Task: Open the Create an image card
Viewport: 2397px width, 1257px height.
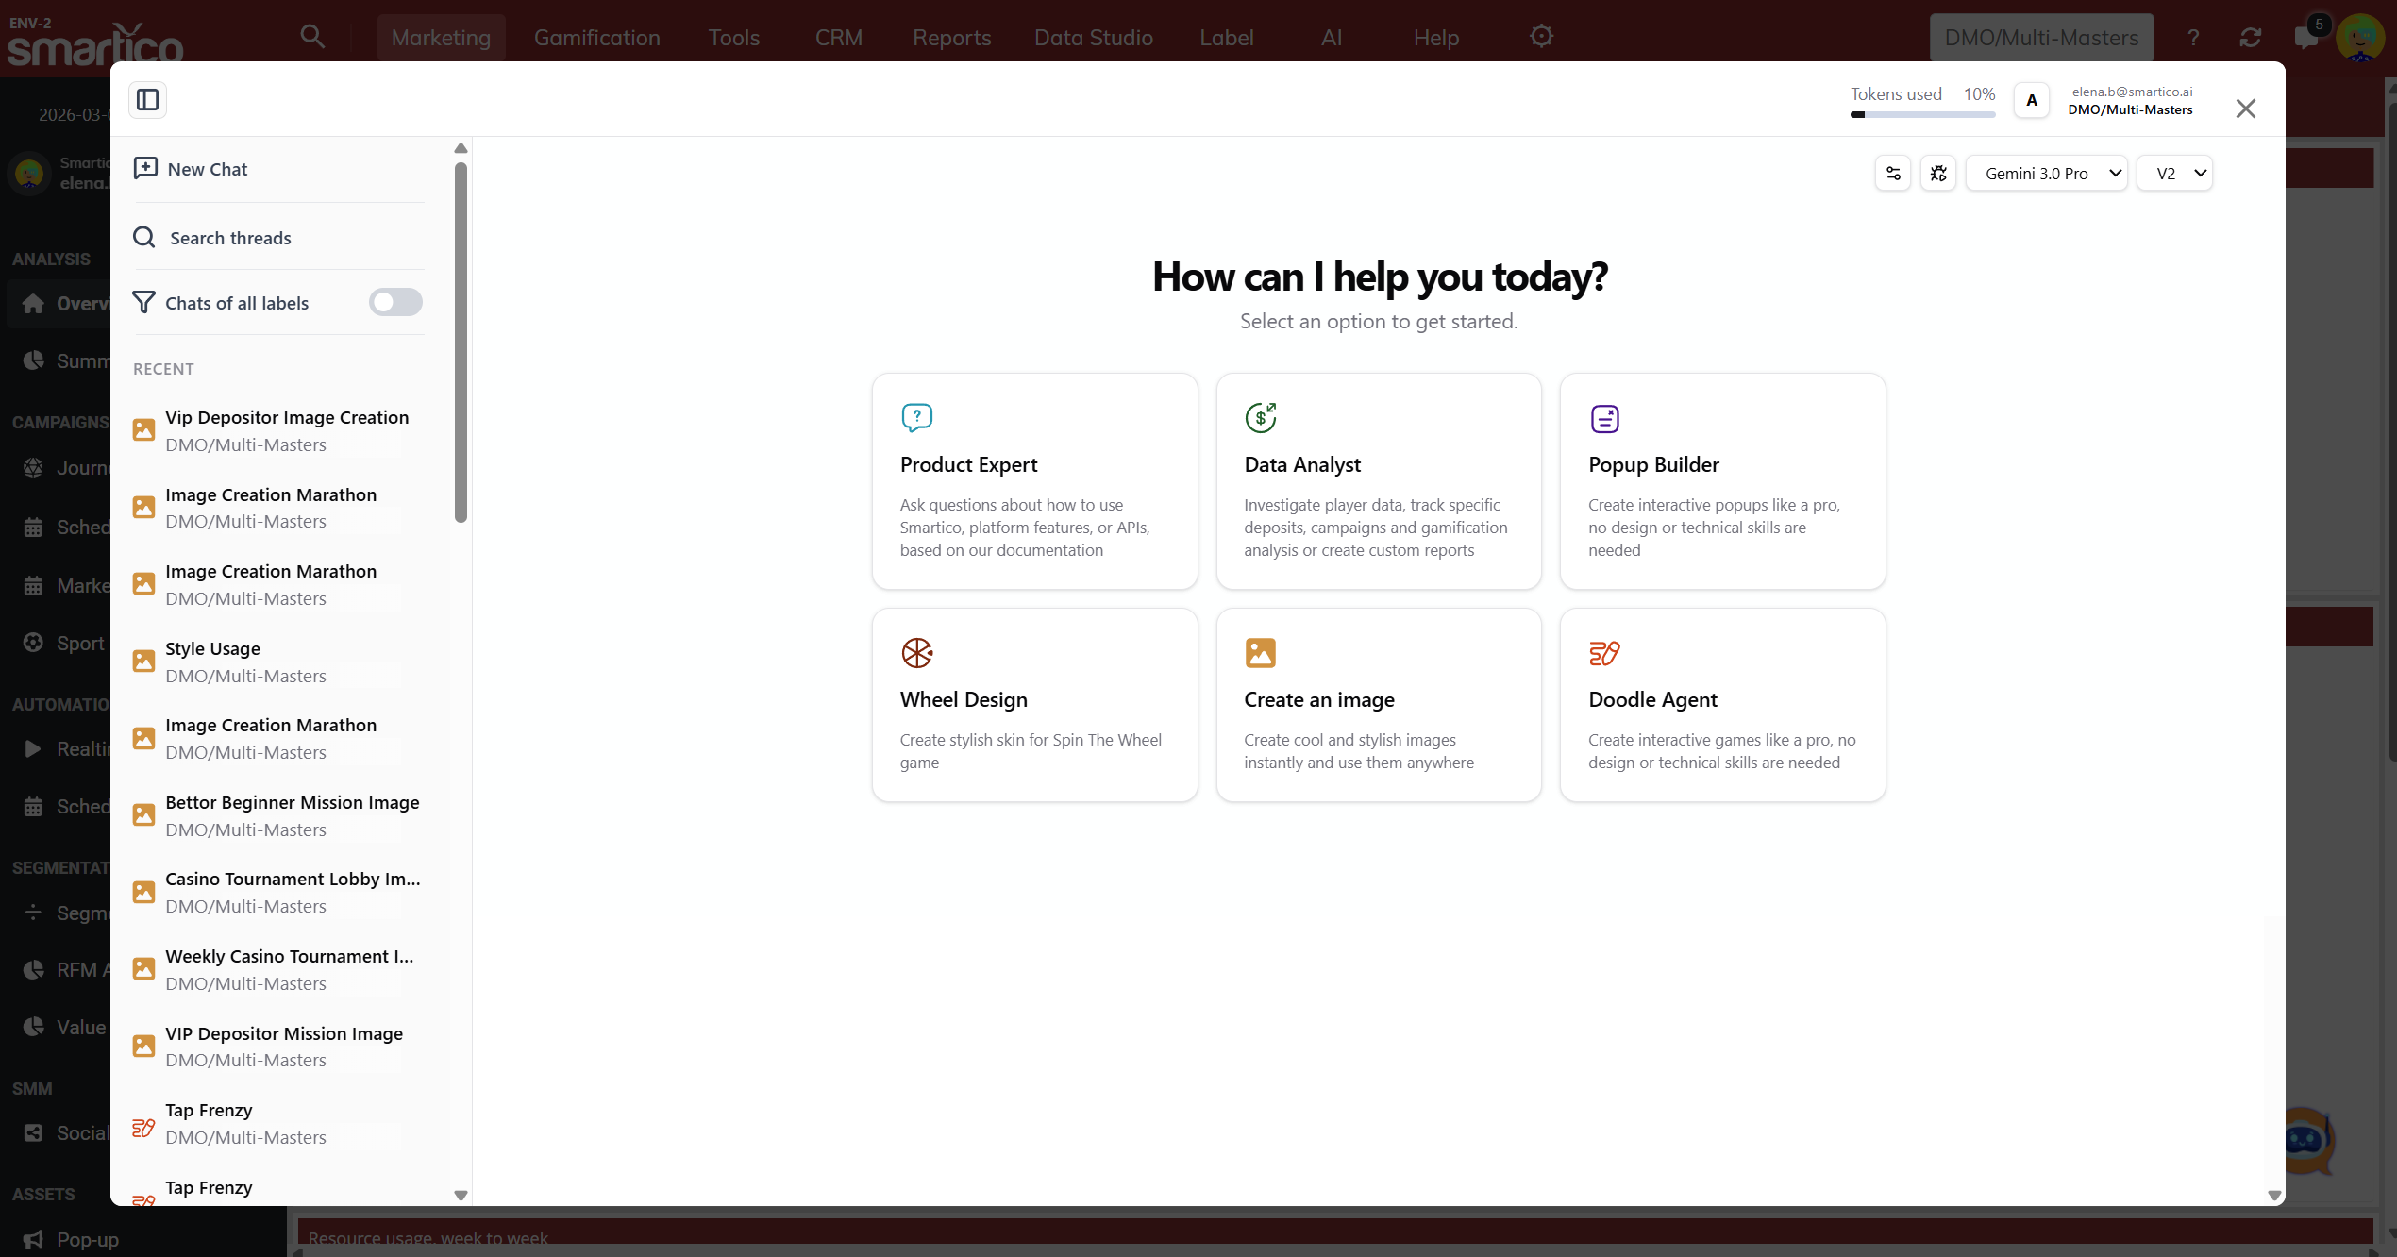Action: click(1378, 704)
